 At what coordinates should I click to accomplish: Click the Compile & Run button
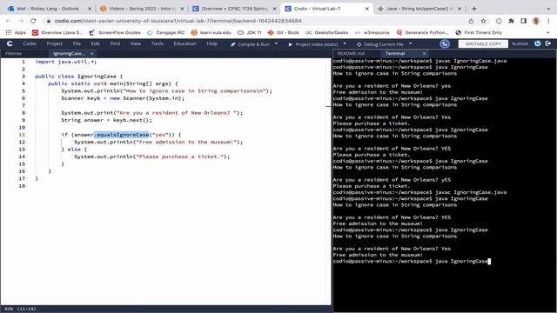(x=250, y=44)
